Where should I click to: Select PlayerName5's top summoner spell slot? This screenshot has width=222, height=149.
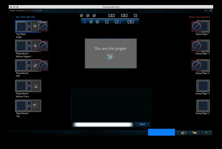(29, 103)
